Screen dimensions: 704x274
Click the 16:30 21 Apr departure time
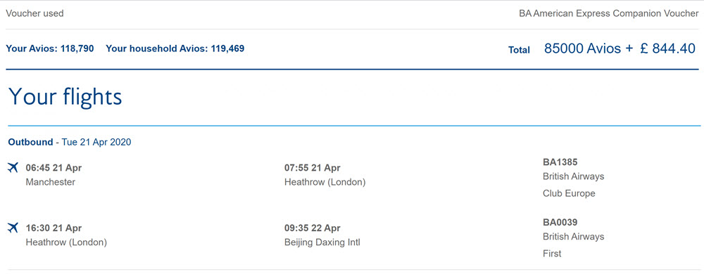click(54, 228)
